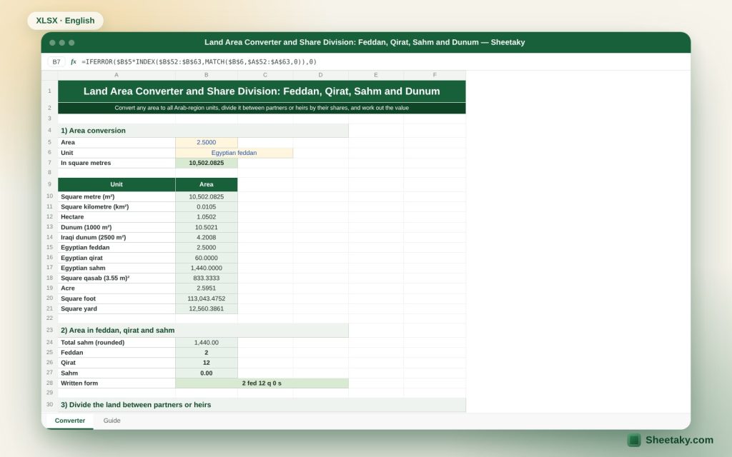The width and height of the screenshot is (732, 457).
Task: Select Qirat value 12
Action: (x=207, y=363)
